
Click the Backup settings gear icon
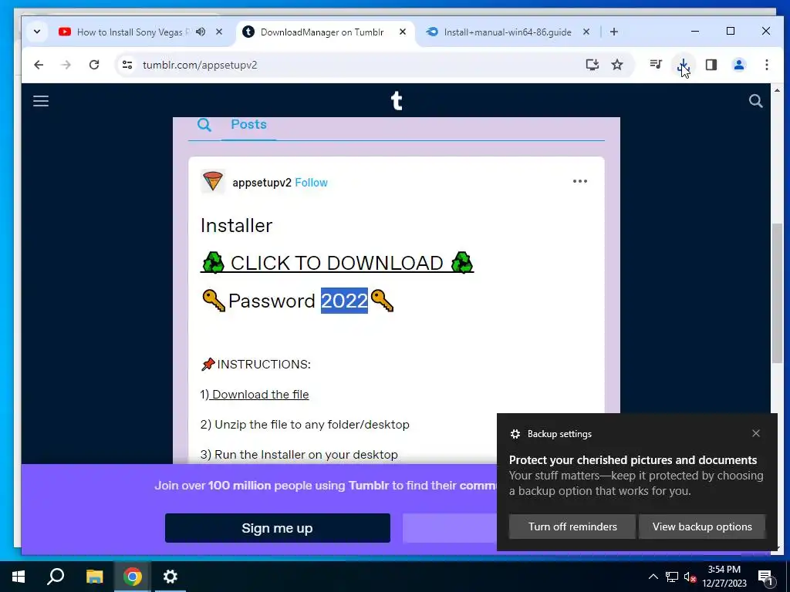pos(515,434)
